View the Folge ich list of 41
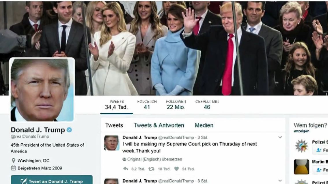Viewport: 328px width, 184px height. [x=147, y=105]
